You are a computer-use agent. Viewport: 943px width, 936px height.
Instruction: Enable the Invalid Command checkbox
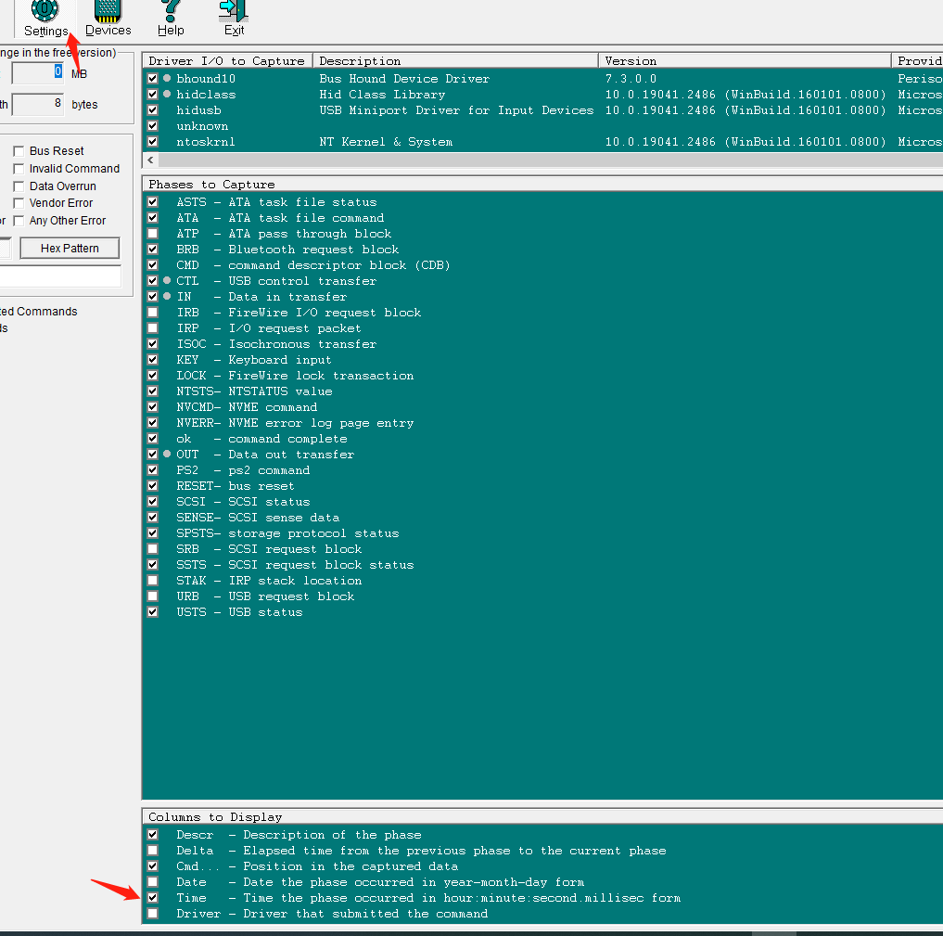pyautogui.click(x=19, y=169)
